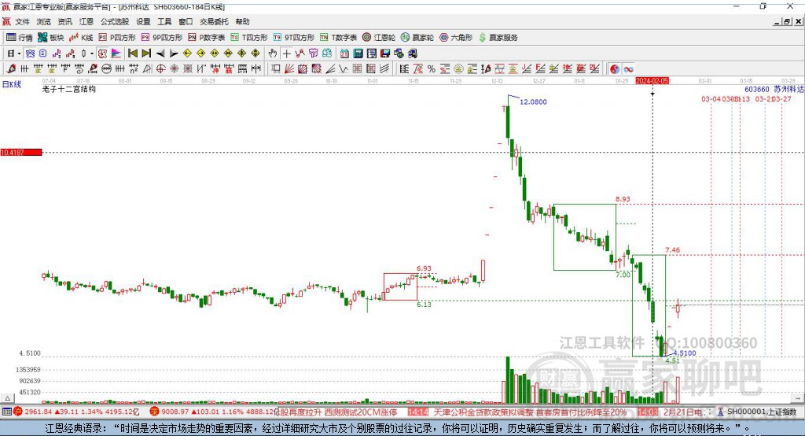The image size is (805, 436).
Task: Open the P数字表 tool
Action: [x=207, y=38]
